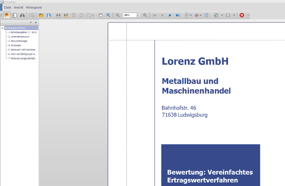
Task: Click the 'Metallbau und Maschinenhandel' text
Action: 196,86
